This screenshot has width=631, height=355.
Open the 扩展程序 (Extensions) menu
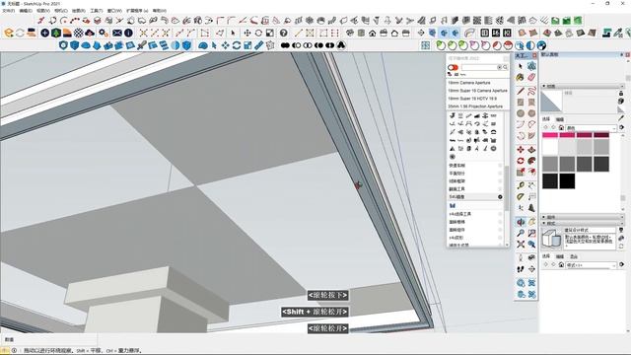(x=137, y=11)
